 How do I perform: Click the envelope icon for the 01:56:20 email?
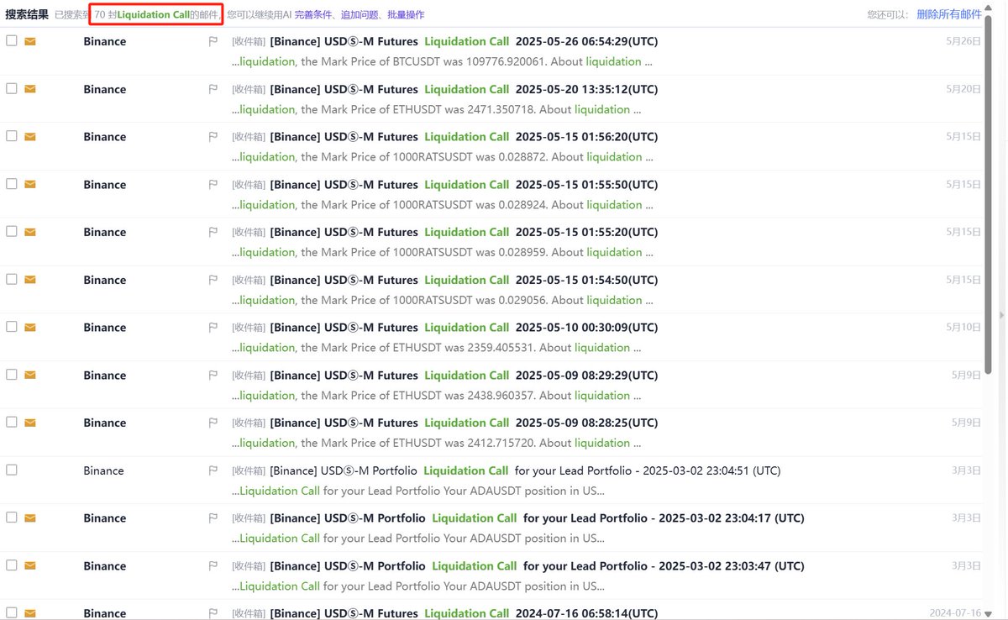[x=30, y=137]
